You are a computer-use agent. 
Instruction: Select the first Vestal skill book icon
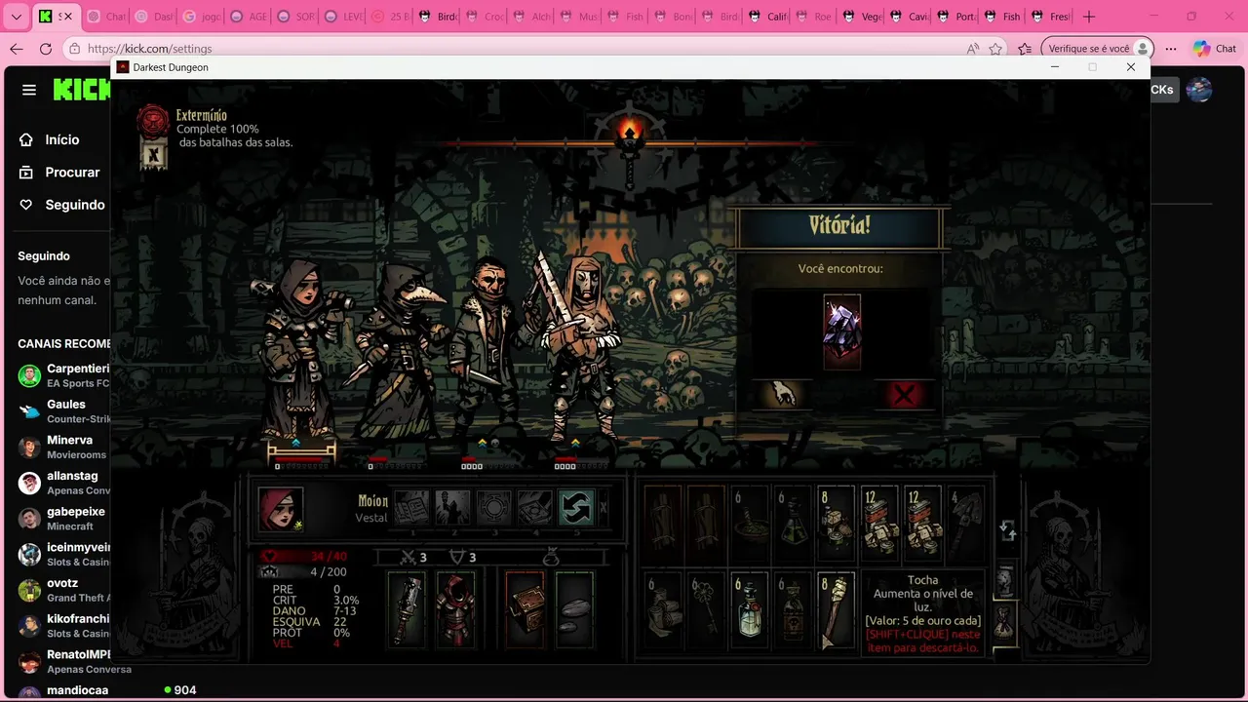coord(411,508)
